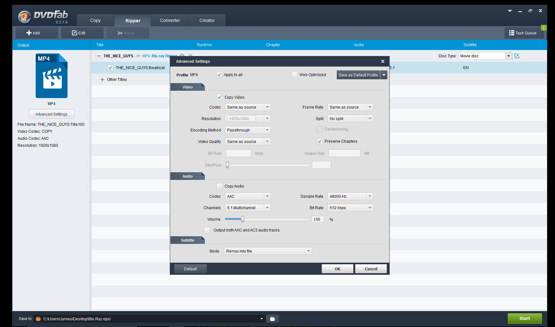
Task: Toggle the Deinterlacing checkbox
Action: tap(320, 129)
